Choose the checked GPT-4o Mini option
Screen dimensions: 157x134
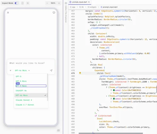tap(31, 95)
